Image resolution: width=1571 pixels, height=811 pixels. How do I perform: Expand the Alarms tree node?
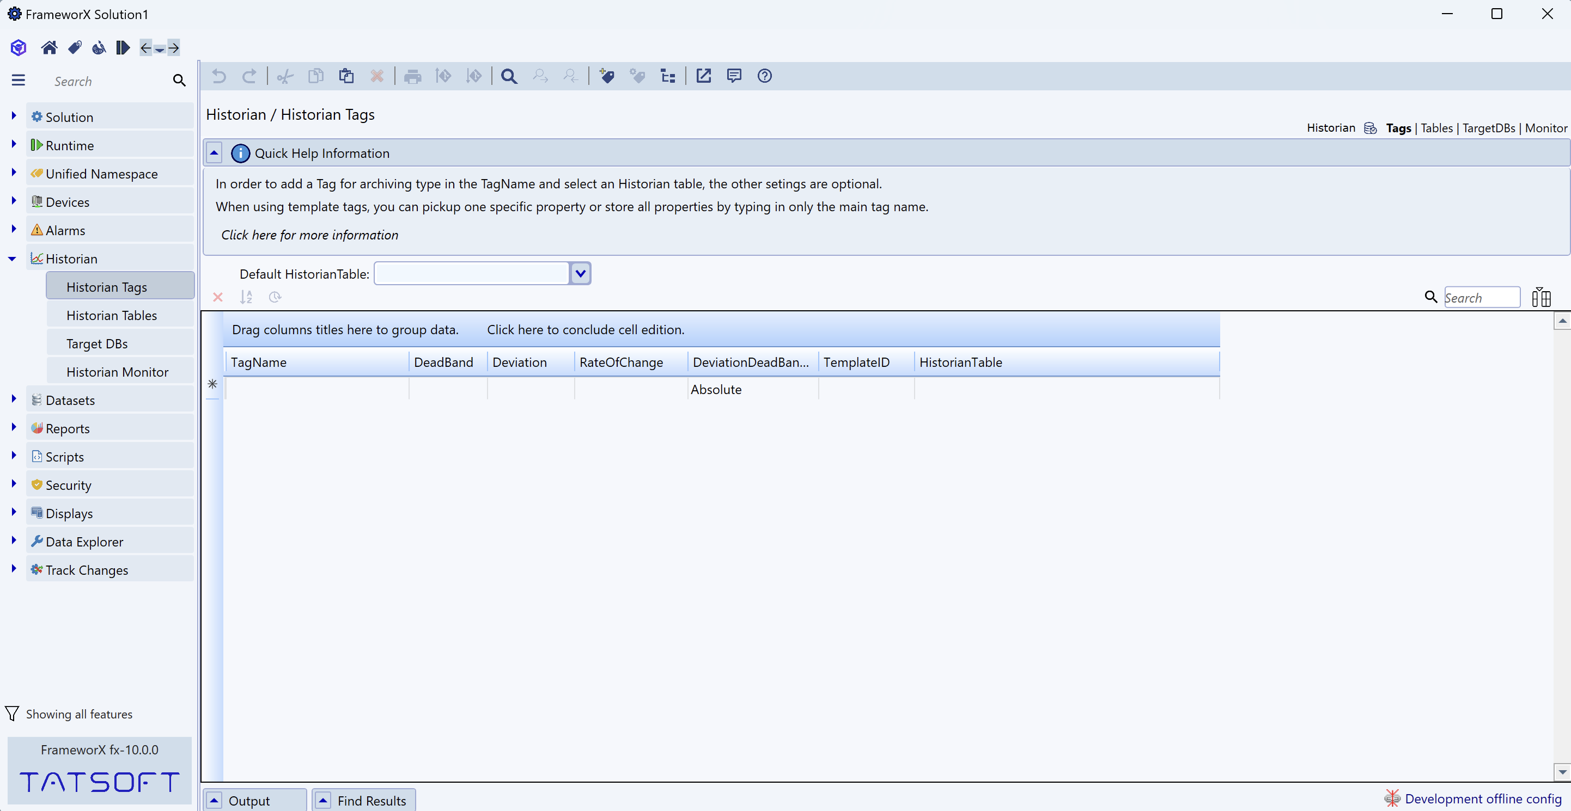[x=14, y=229]
